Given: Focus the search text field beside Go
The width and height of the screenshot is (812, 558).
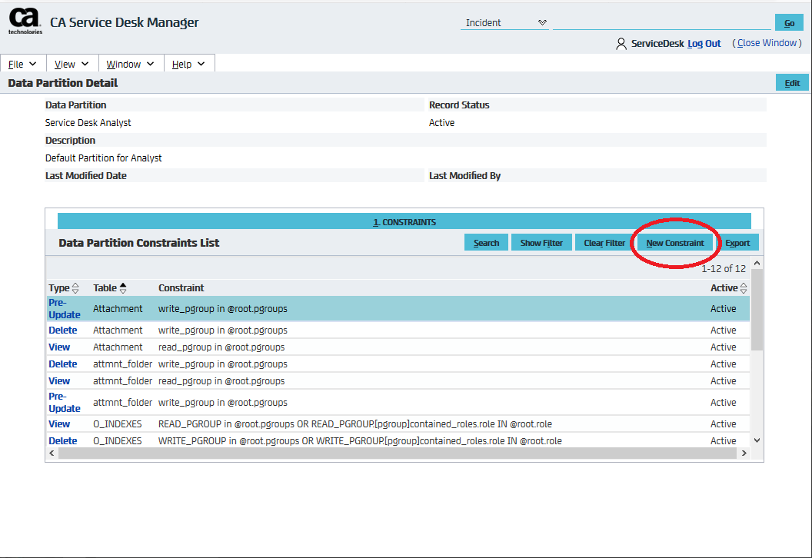Looking at the screenshot, I should [661, 23].
